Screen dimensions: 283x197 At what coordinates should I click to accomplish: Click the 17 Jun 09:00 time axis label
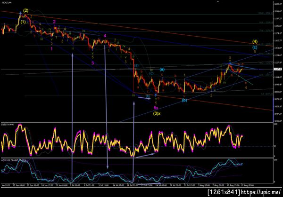(x=19, y=185)
